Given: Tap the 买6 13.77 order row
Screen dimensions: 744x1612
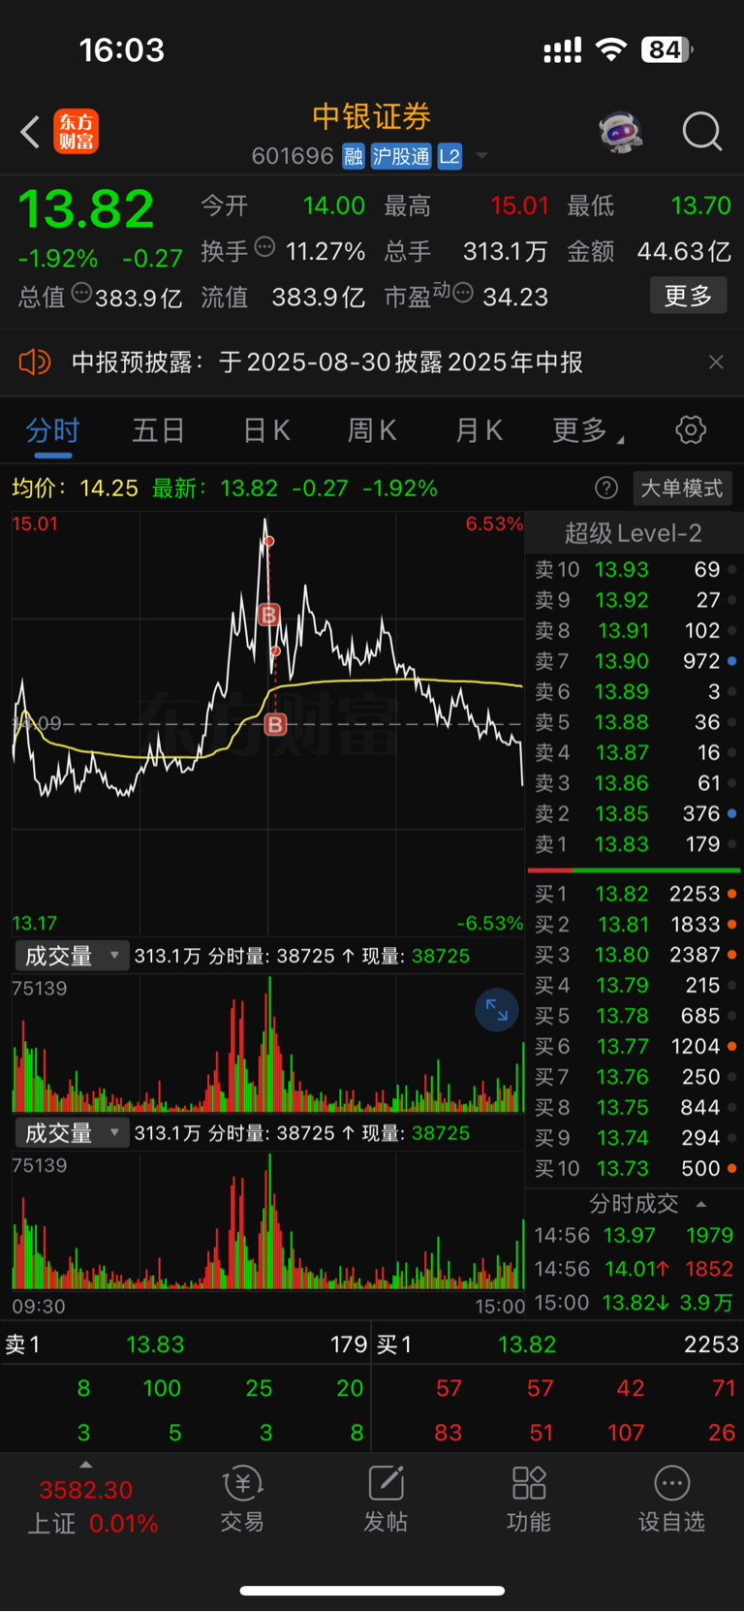Looking at the screenshot, I should coord(635,1046).
